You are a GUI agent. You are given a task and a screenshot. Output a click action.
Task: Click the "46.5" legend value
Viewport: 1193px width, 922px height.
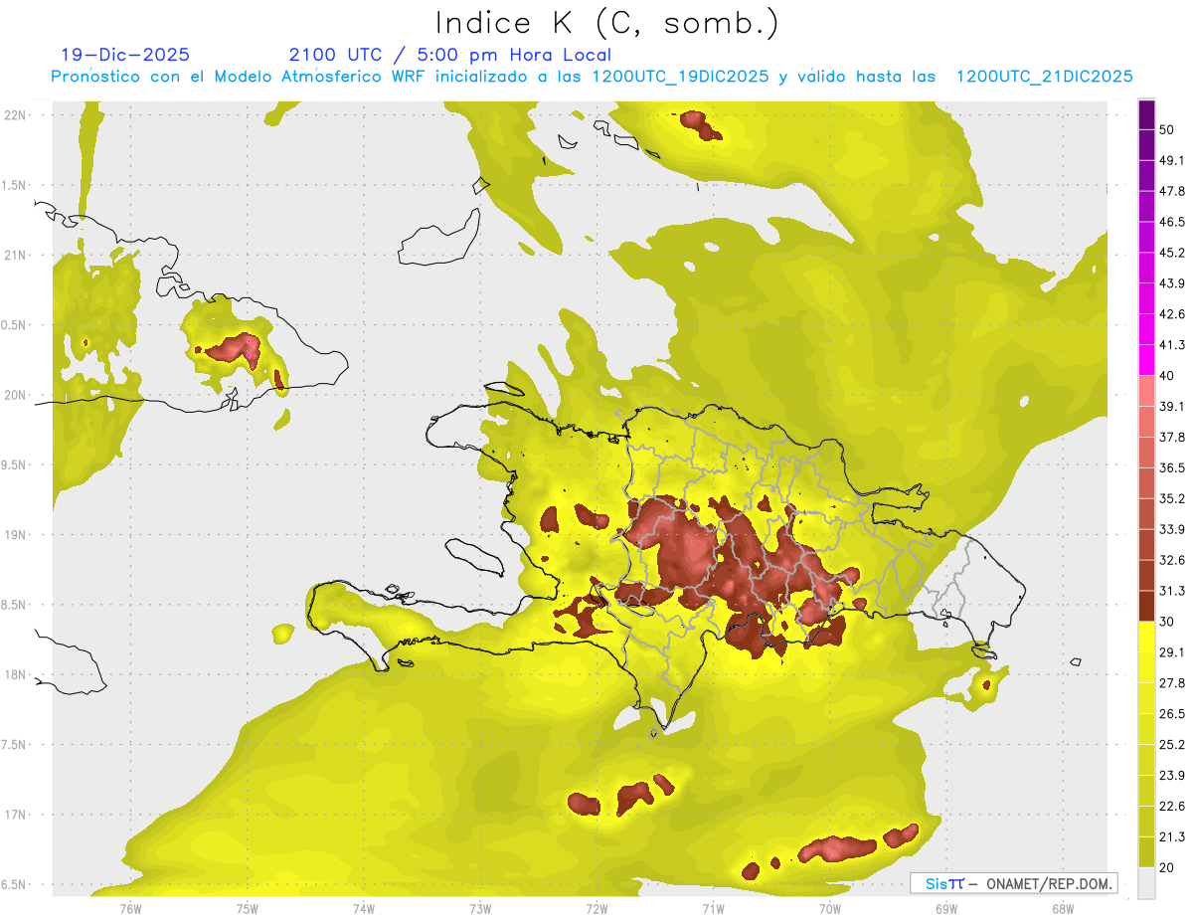tap(1172, 222)
